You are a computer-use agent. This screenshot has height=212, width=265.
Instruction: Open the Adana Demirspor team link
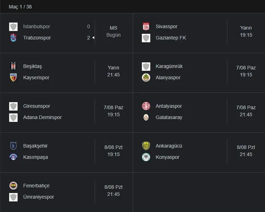pyautogui.click(x=42, y=117)
